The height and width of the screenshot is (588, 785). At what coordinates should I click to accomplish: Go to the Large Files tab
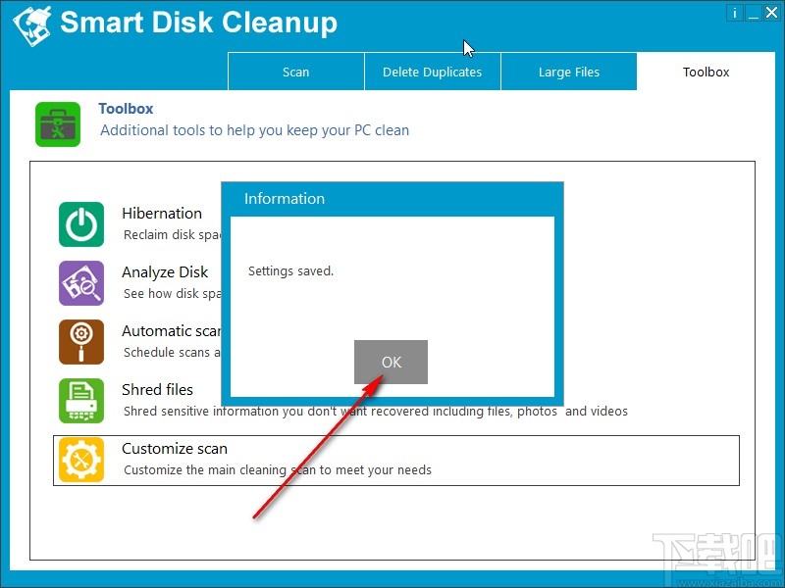(x=569, y=72)
